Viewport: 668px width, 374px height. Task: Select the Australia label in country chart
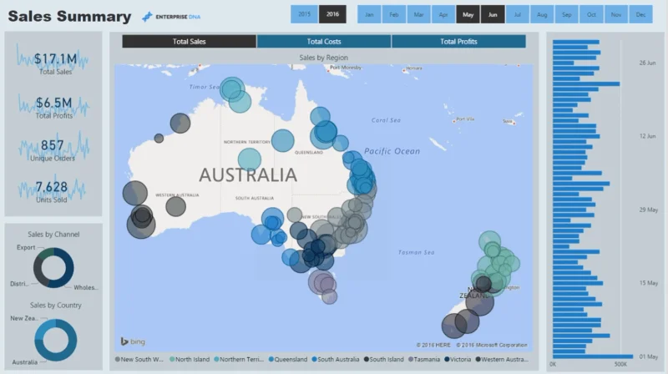tap(25, 362)
